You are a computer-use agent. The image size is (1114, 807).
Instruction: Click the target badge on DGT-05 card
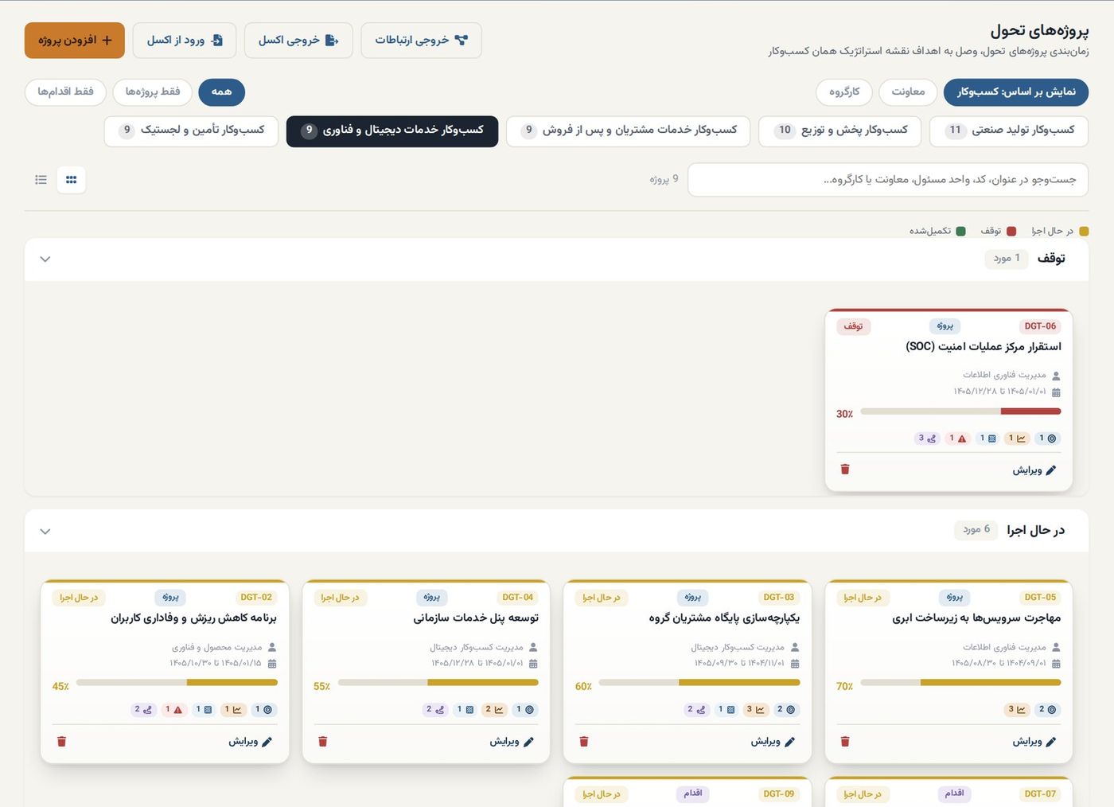point(1047,710)
